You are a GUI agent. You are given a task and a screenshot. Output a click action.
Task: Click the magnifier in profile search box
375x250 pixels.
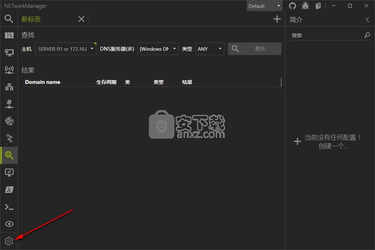coord(367,35)
